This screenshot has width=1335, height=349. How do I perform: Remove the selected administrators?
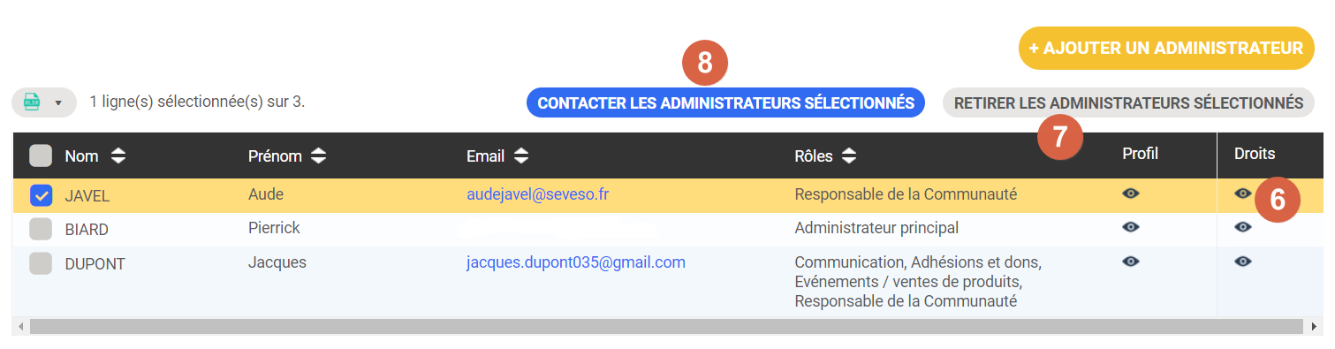(x=1128, y=102)
